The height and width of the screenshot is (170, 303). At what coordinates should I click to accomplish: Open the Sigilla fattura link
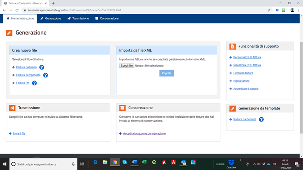point(241,81)
